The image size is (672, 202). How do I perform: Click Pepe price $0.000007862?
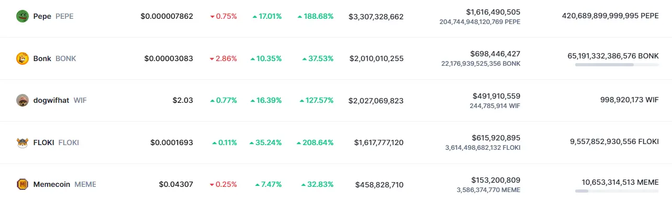pyautogui.click(x=166, y=16)
